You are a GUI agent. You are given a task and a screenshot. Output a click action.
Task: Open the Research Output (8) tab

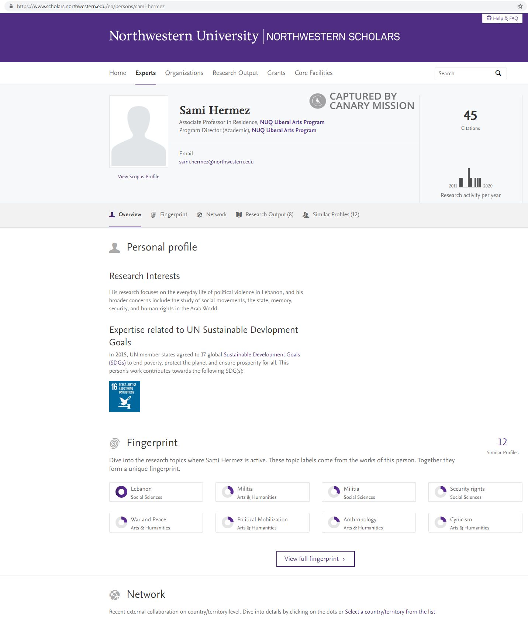(x=265, y=214)
